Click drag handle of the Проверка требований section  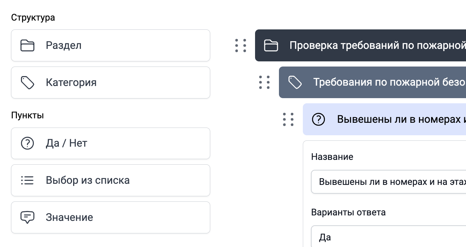pos(241,46)
